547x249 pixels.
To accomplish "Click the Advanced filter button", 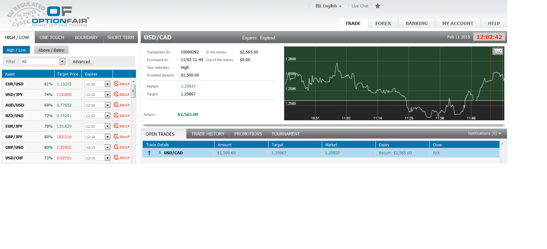I will tap(81, 62).
